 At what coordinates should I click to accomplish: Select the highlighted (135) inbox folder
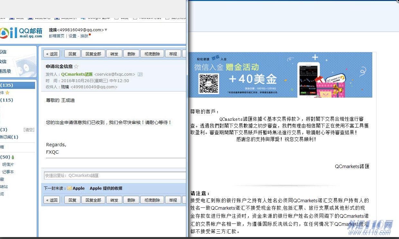coord(17,85)
